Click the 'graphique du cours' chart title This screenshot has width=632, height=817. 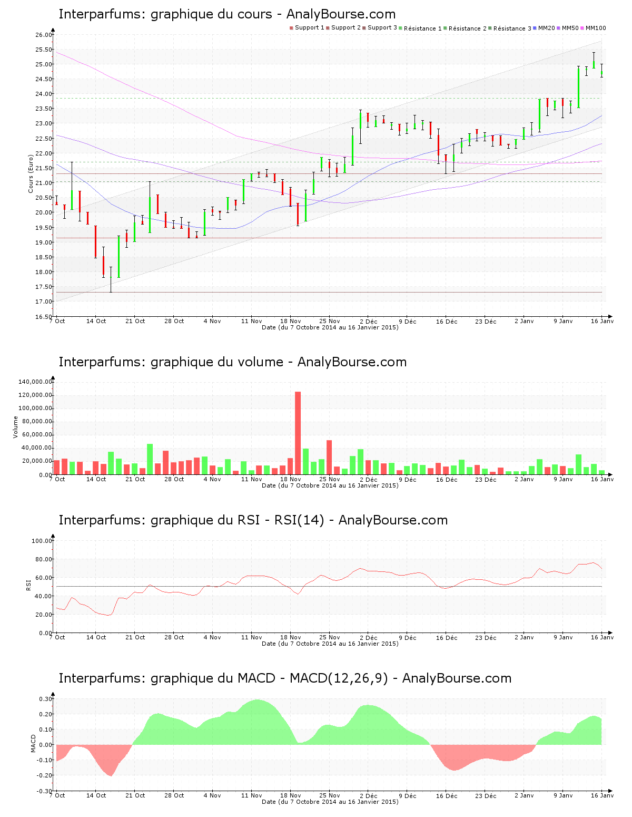tap(227, 14)
